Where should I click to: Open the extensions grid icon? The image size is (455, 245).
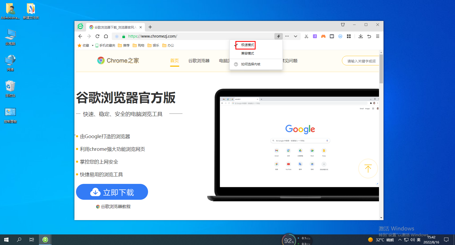(x=349, y=36)
